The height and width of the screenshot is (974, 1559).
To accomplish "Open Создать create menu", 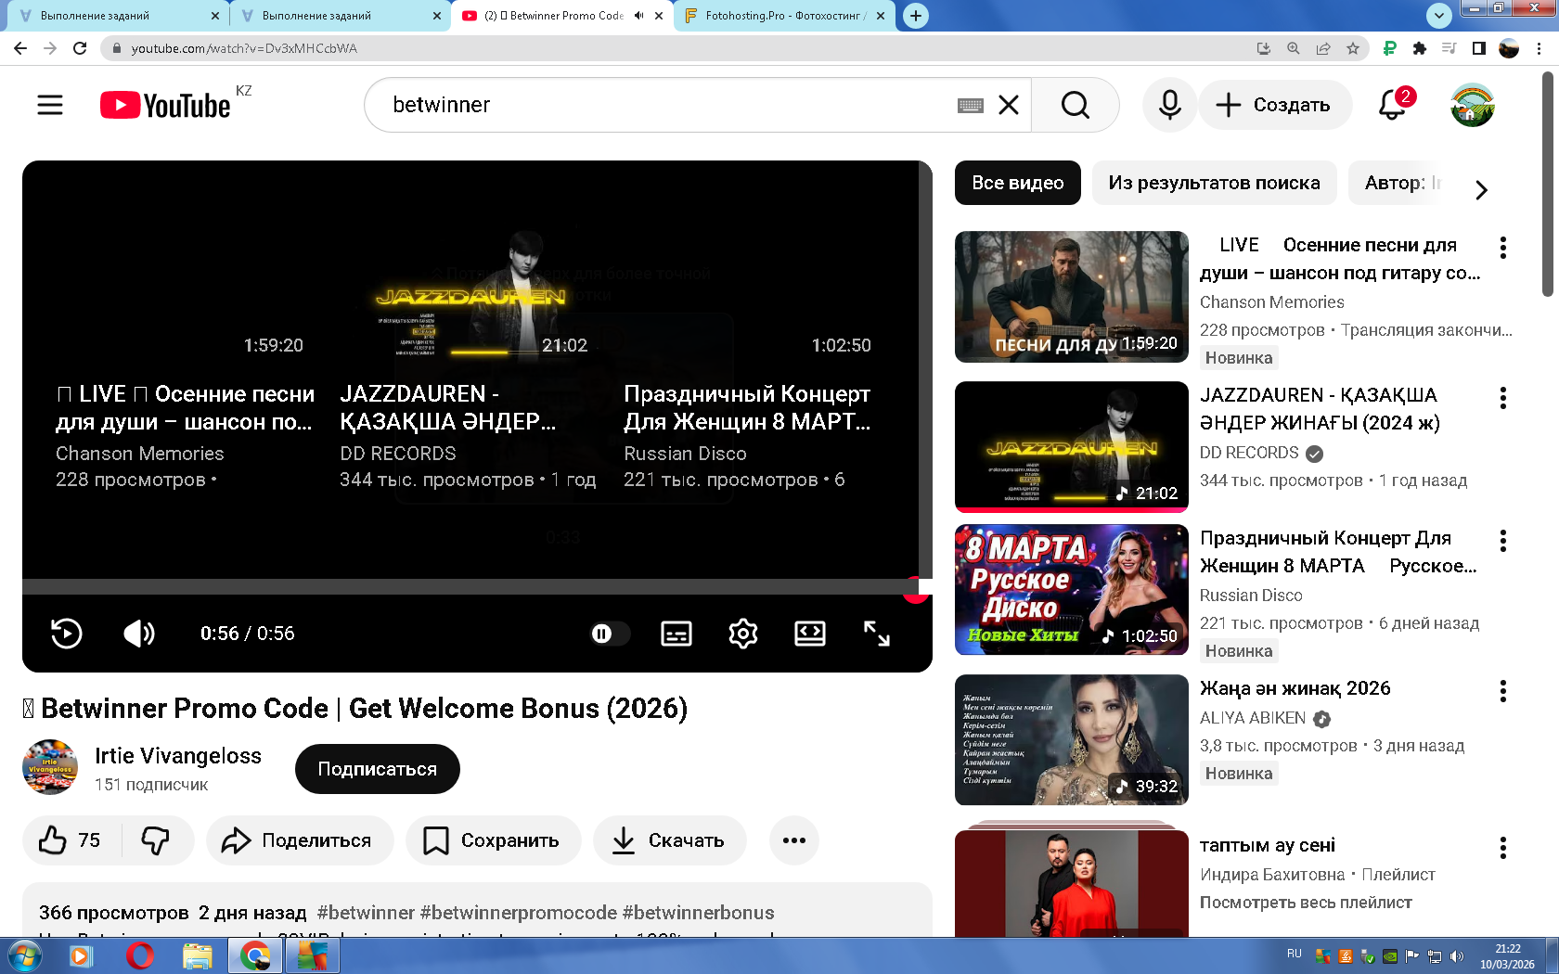I will pyautogui.click(x=1273, y=105).
